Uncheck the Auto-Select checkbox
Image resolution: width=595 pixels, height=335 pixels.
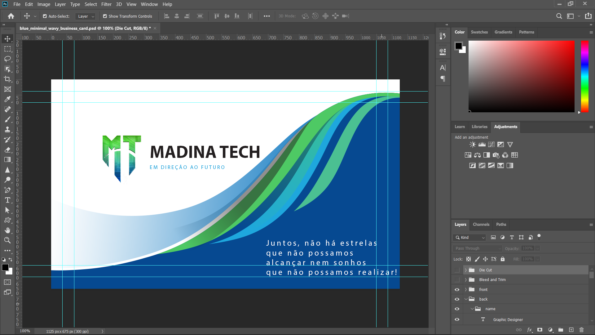pos(45,16)
